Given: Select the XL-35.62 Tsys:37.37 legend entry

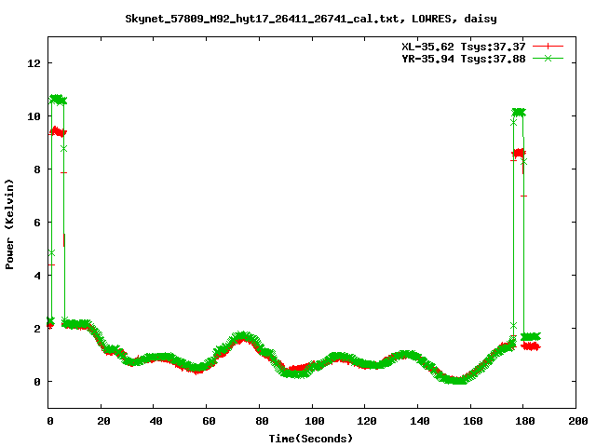Looking at the screenshot, I should pos(464,47).
